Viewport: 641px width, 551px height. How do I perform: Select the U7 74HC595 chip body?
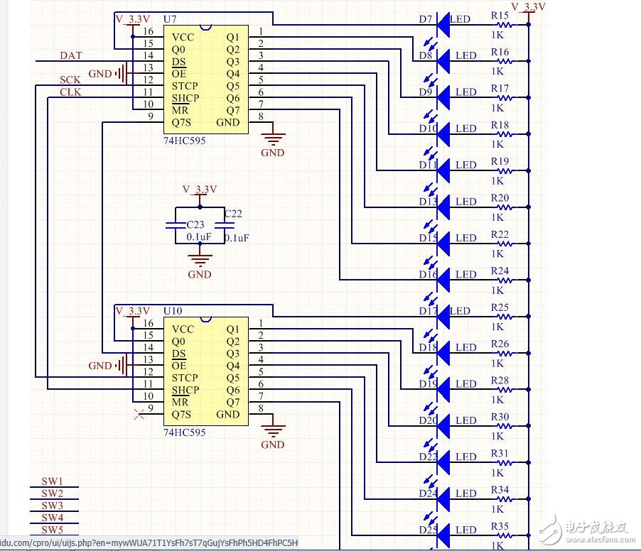pos(206,80)
